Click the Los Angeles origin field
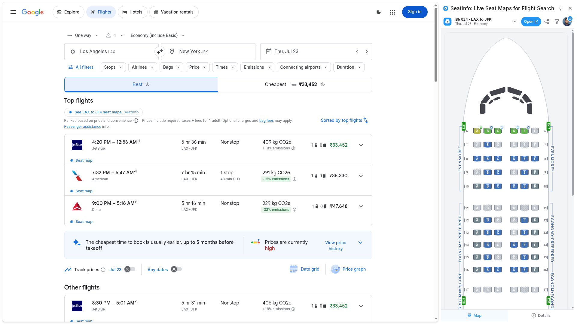Image resolution: width=577 pixels, height=324 pixels. click(x=111, y=52)
